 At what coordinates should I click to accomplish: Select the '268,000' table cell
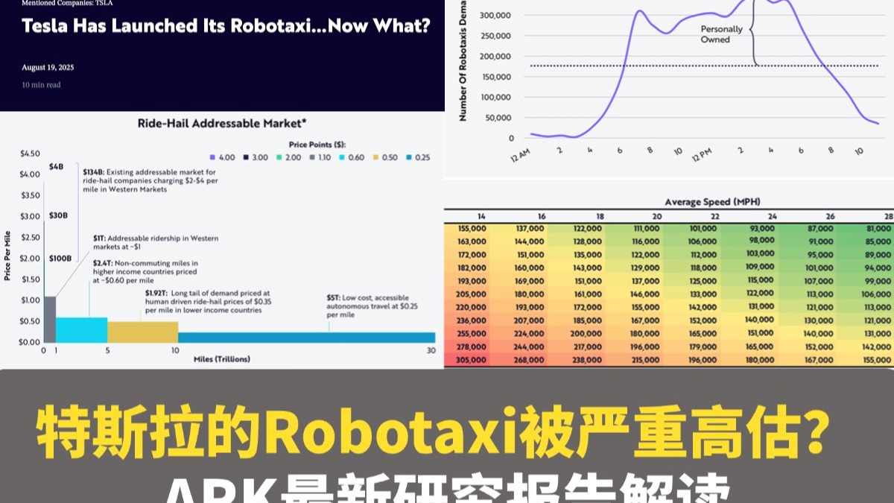coord(527,360)
